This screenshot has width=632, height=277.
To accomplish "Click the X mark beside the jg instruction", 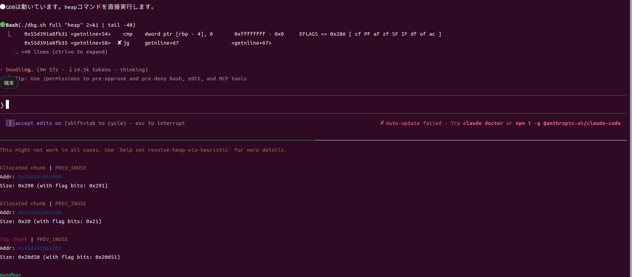I will (x=119, y=43).
